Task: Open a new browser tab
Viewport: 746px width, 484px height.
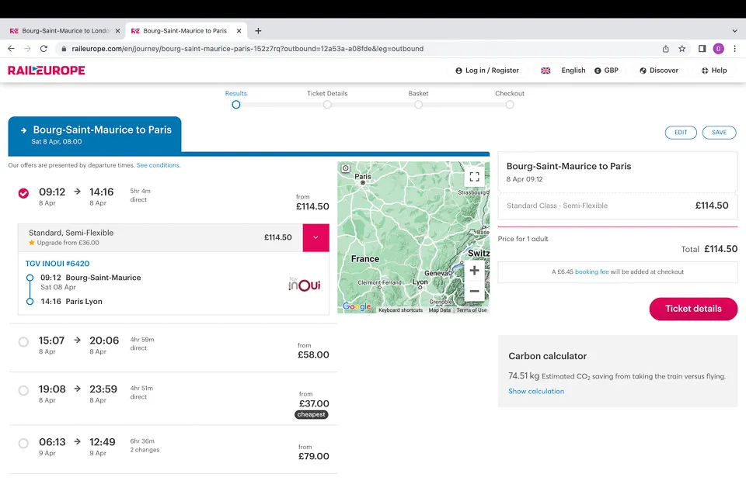Action: coord(258,31)
